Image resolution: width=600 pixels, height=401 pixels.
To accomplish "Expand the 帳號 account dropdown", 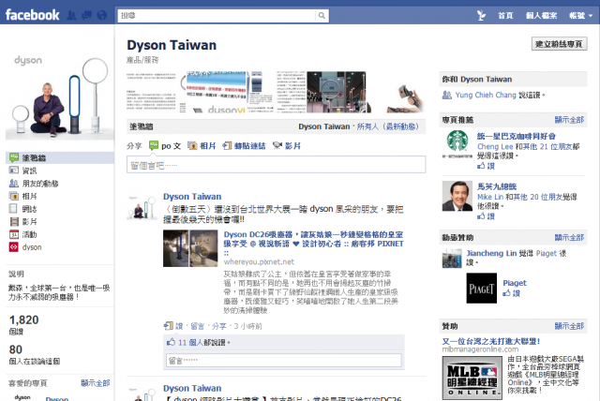I will pyautogui.click(x=580, y=16).
